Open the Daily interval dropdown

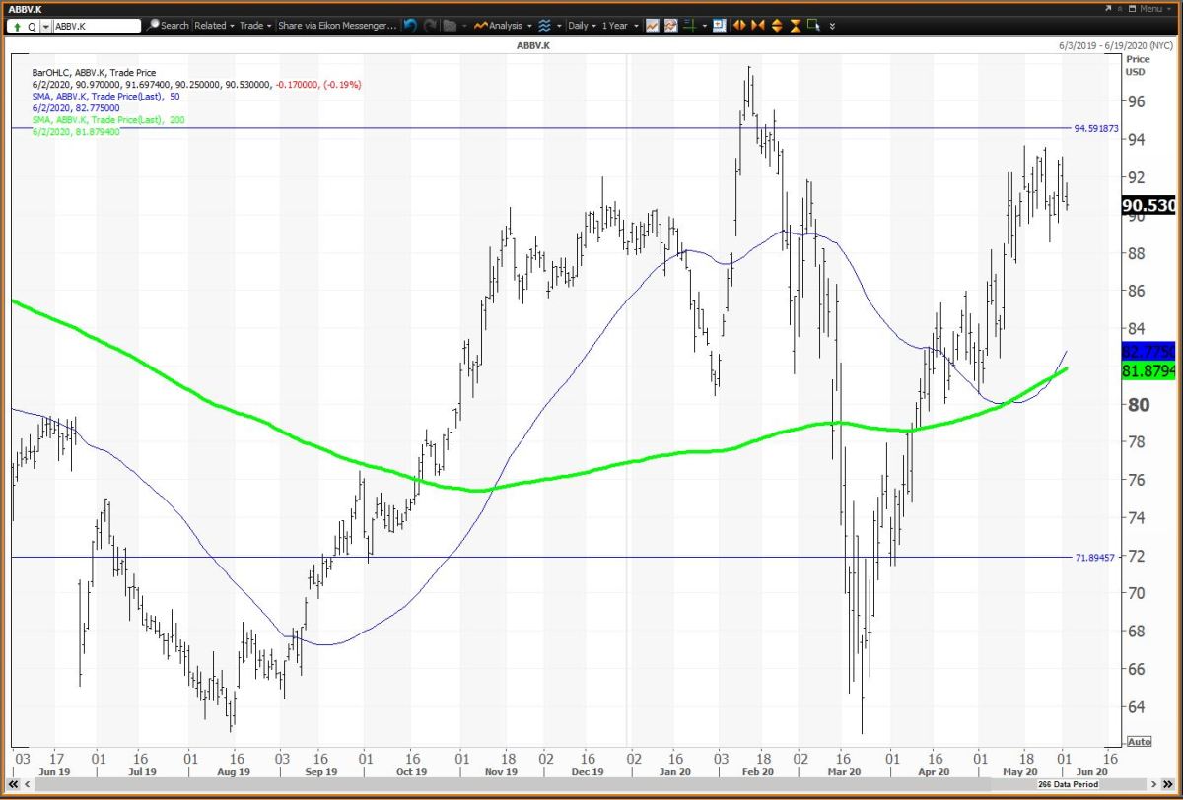582,25
